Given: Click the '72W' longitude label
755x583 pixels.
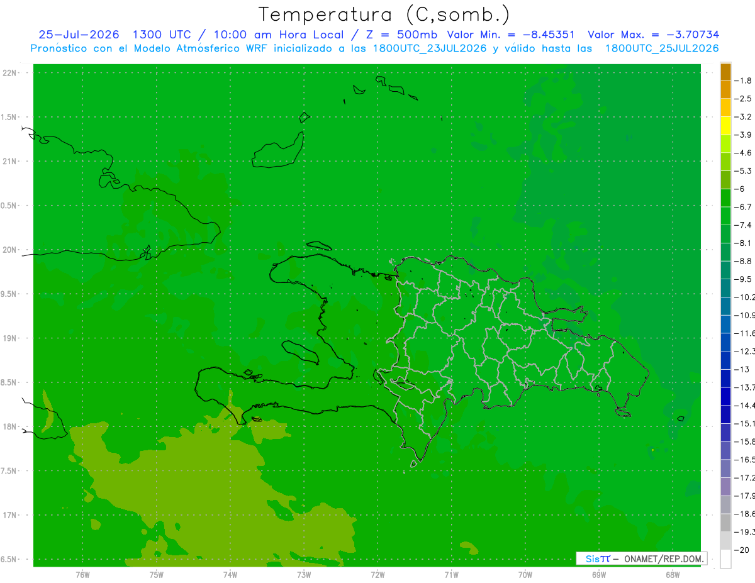Looking at the screenshot, I should (377, 575).
